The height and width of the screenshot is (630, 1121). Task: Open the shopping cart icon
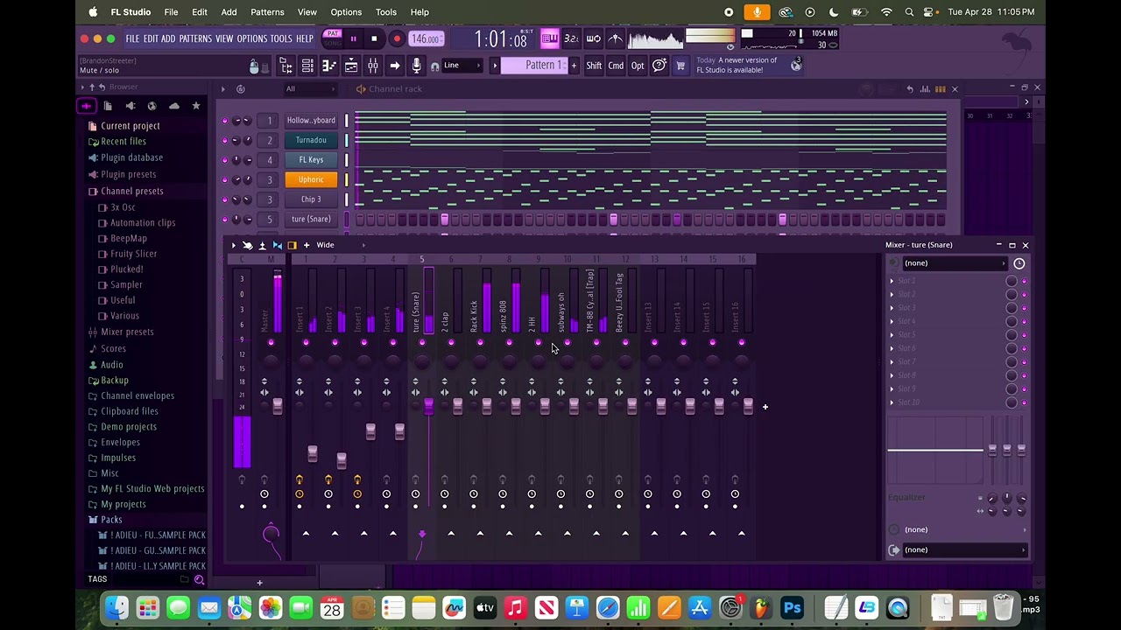[x=680, y=66]
